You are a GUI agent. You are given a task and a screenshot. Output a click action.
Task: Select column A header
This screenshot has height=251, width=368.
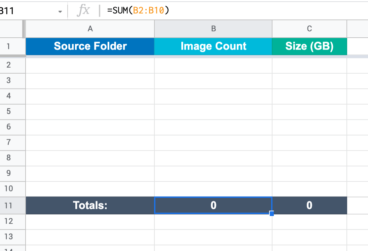point(90,29)
